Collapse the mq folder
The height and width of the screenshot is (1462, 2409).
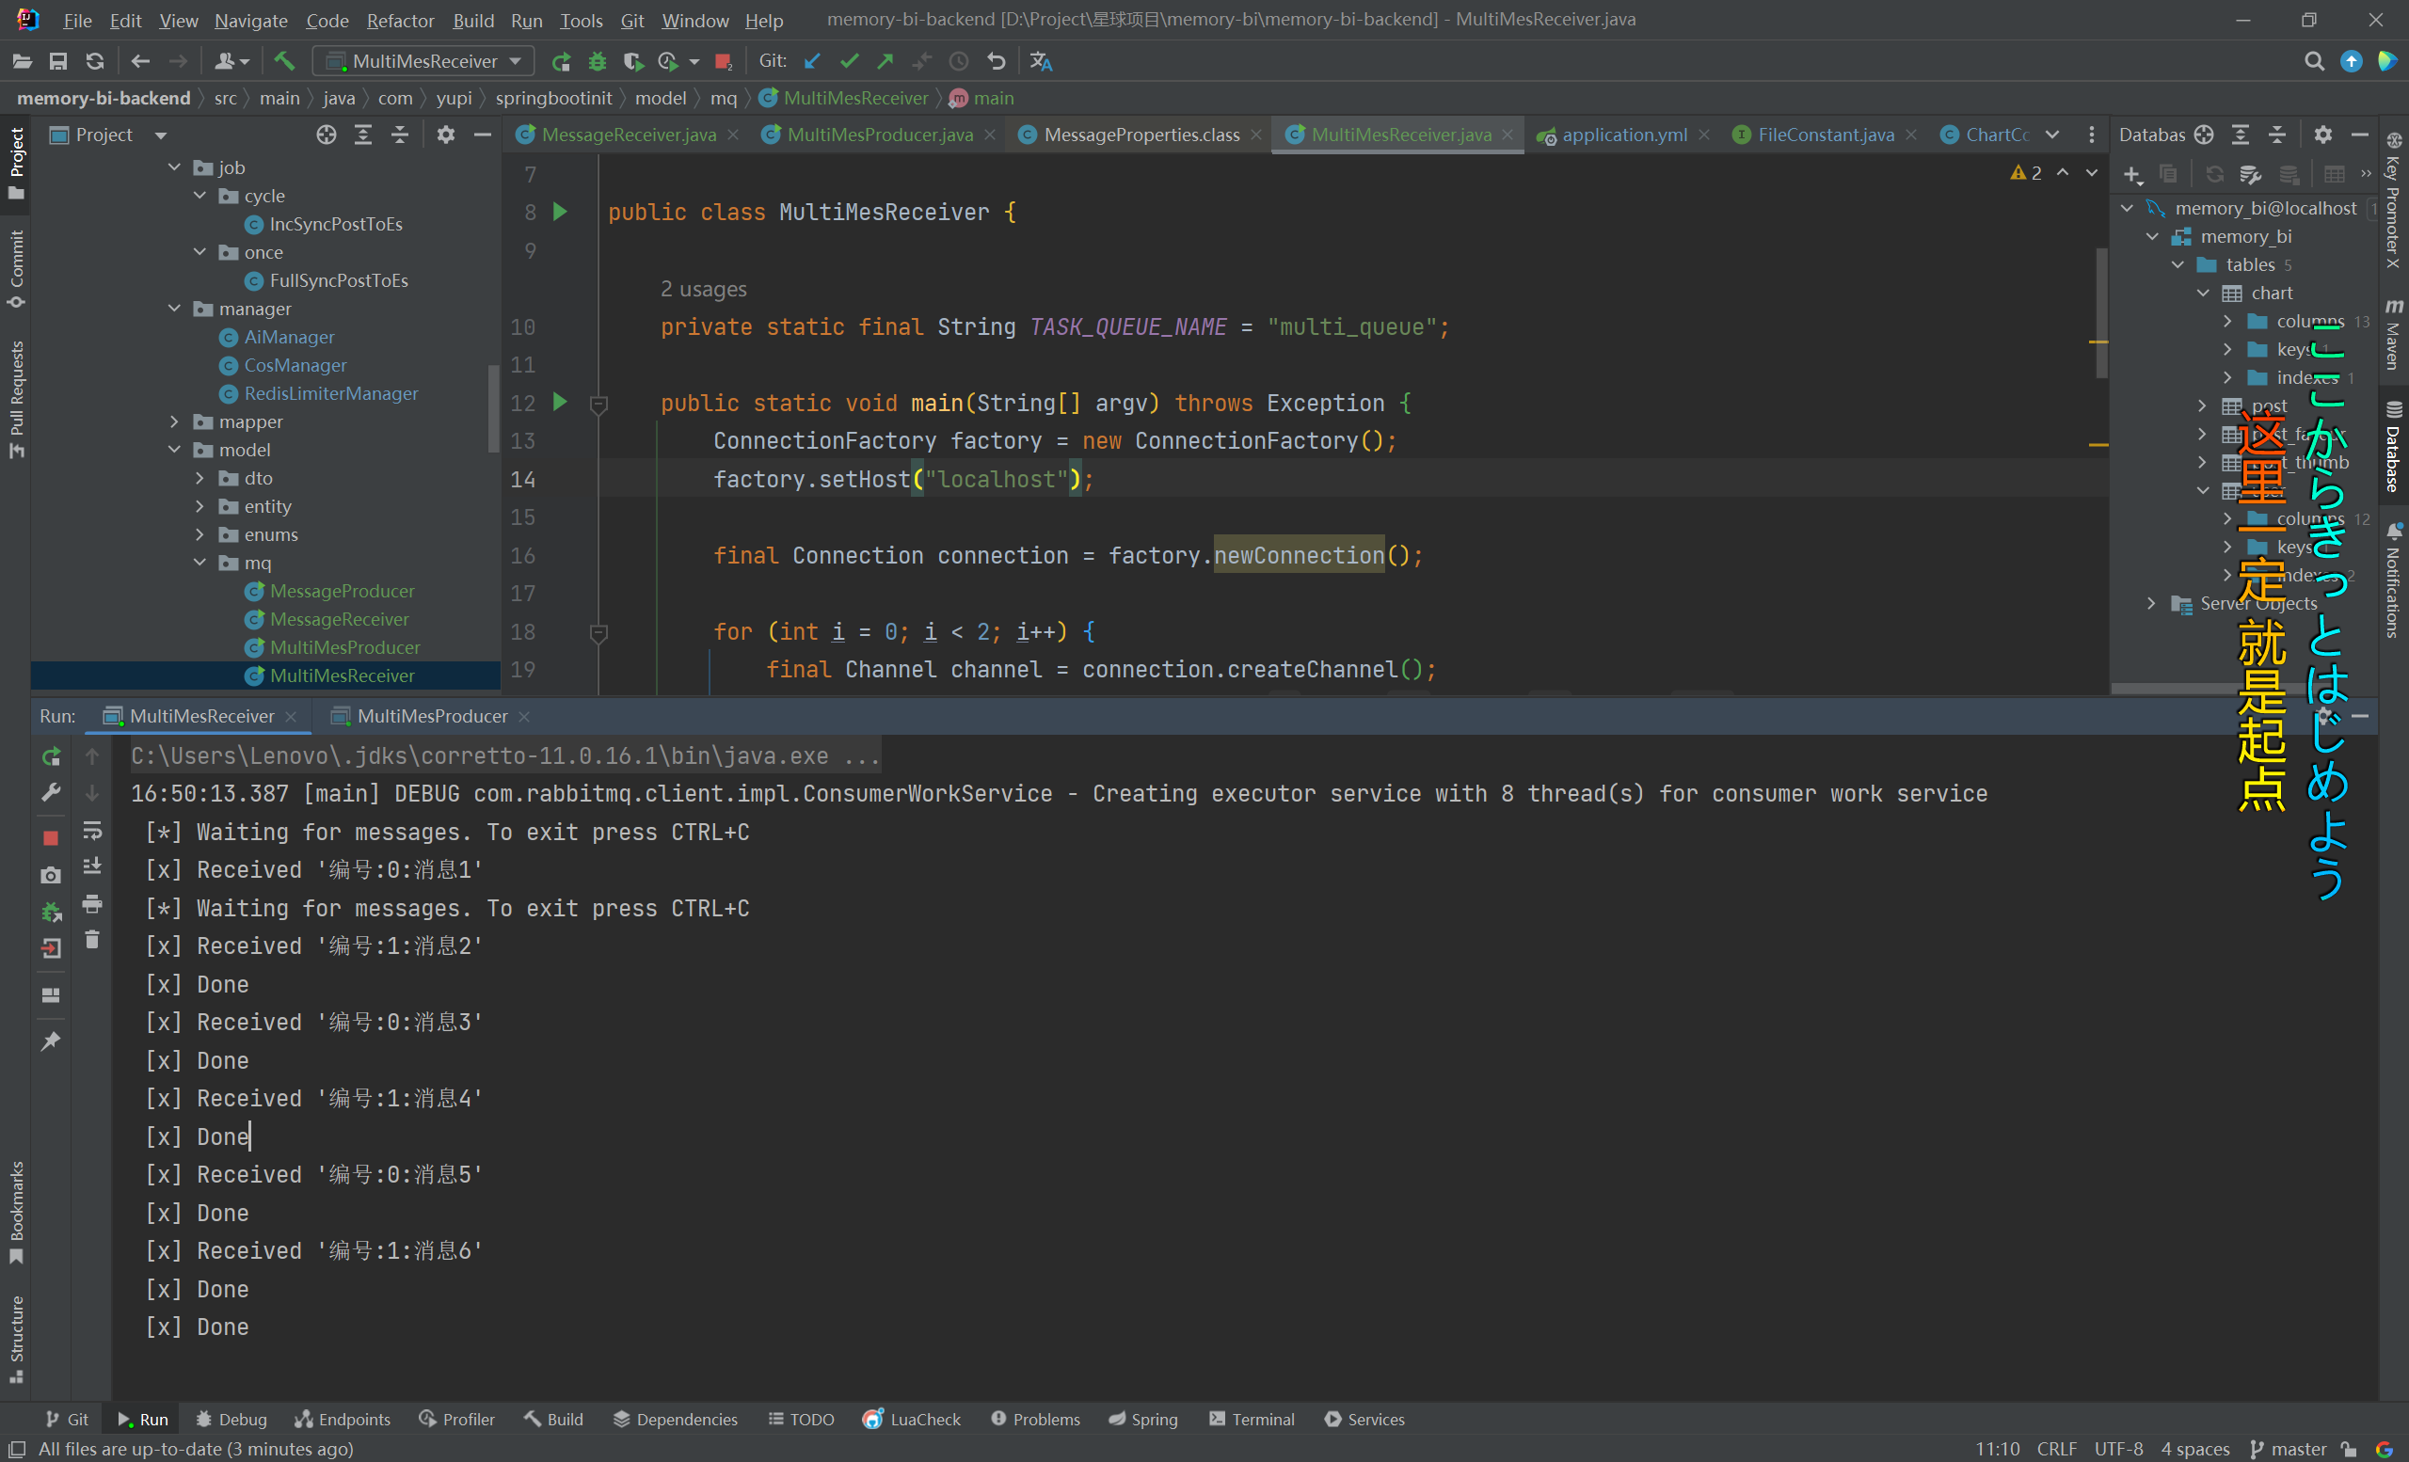pos(200,563)
